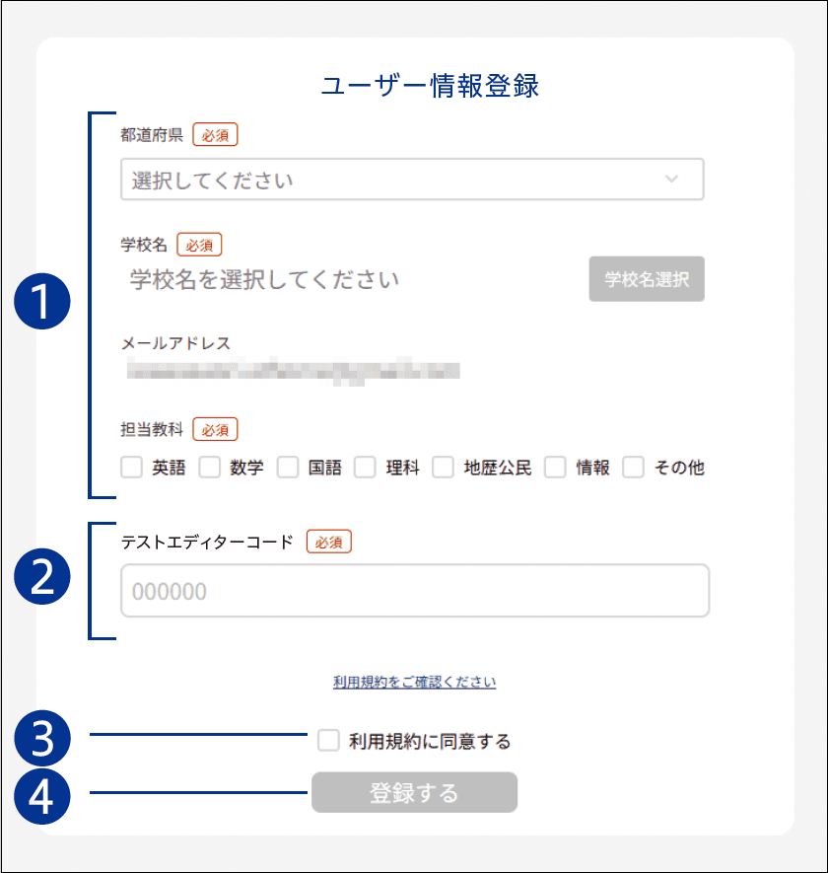Check the 数学 subject checkbox
This screenshot has height=873, width=828.
[x=210, y=468]
